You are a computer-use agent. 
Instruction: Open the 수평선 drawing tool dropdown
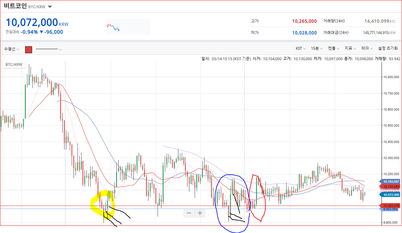pyautogui.click(x=12, y=49)
